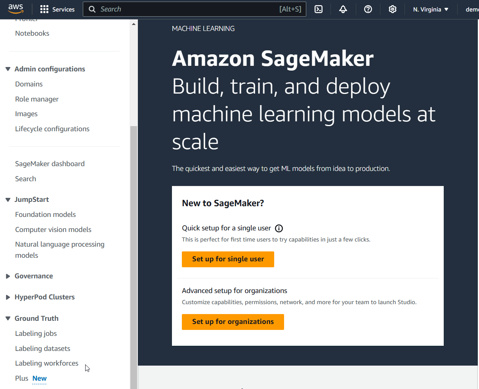The height and width of the screenshot is (389, 479).
Task: Open the N. Virginia region dropdown
Action: click(x=431, y=9)
